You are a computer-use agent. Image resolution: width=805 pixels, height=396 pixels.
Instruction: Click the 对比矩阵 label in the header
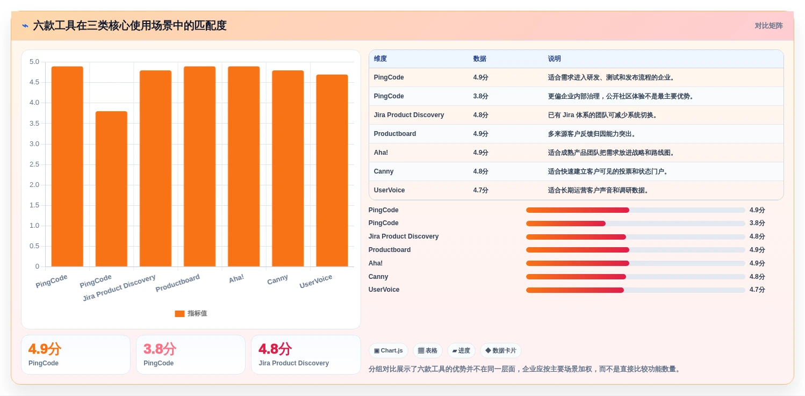click(768, 26)
